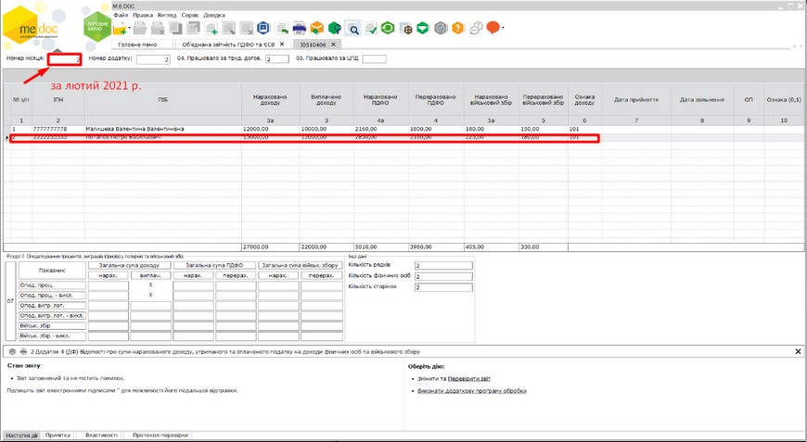Click the checklist verify report icon

[371, 29]
